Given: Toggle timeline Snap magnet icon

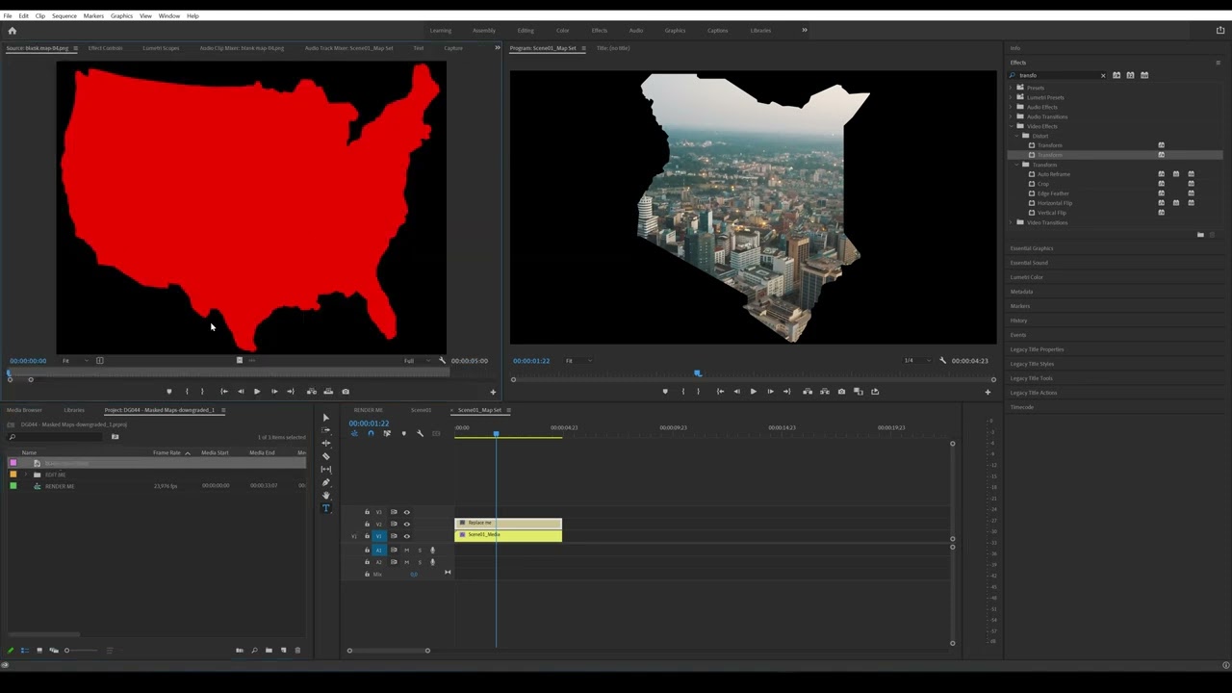Looking at the screenshot, I should coord(371,433).
